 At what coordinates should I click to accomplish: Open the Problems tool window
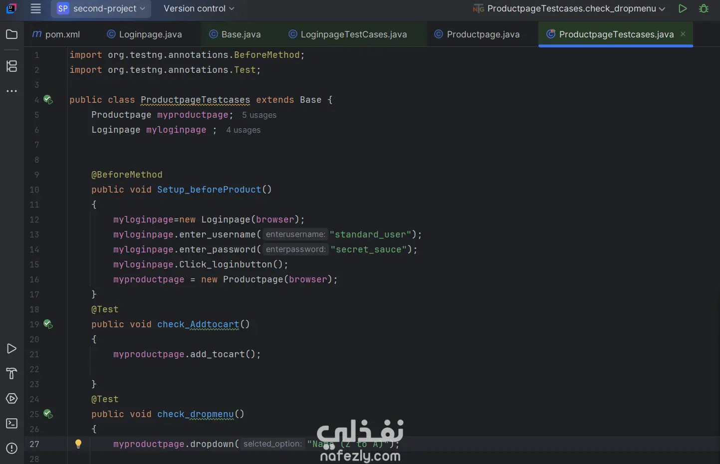(x=11, y=449)
